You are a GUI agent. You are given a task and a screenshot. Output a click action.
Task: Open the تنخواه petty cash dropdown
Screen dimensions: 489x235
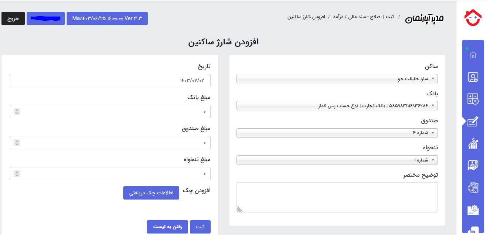[x=337, y=160]
